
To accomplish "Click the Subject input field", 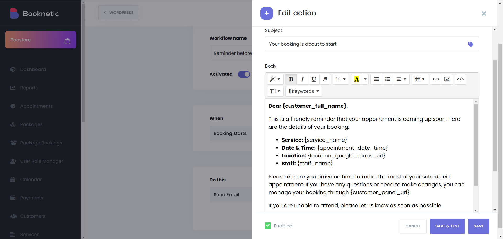I will [372, 44].
